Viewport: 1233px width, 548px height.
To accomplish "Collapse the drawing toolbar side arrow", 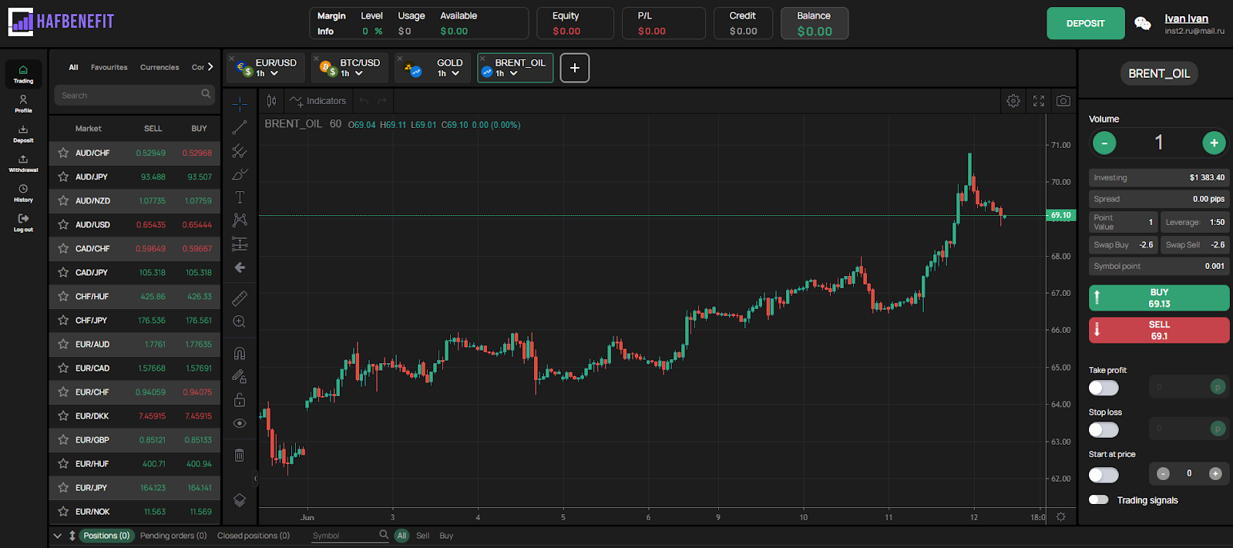I will (255, 479).
